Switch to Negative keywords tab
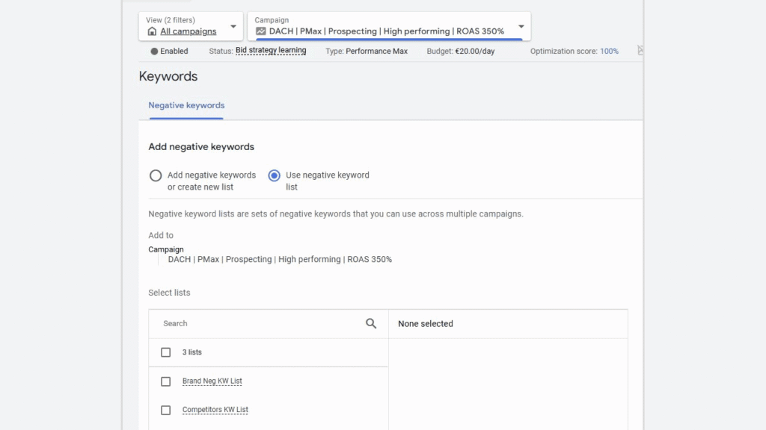The image size is (766, 430). 186,105
